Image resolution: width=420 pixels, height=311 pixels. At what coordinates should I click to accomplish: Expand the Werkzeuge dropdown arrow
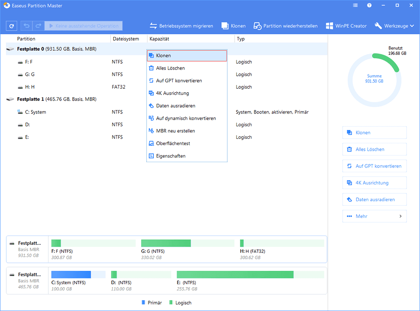pos(412,26)
